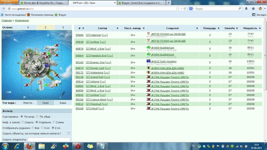
Task: Reload the page with the refresh icon
Action: point(185,9)
